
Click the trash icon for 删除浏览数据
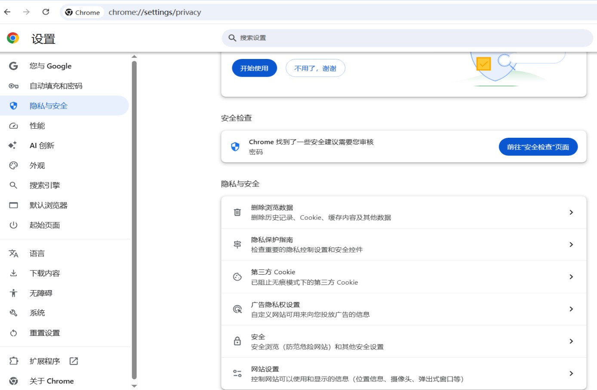tap(237, 212)
